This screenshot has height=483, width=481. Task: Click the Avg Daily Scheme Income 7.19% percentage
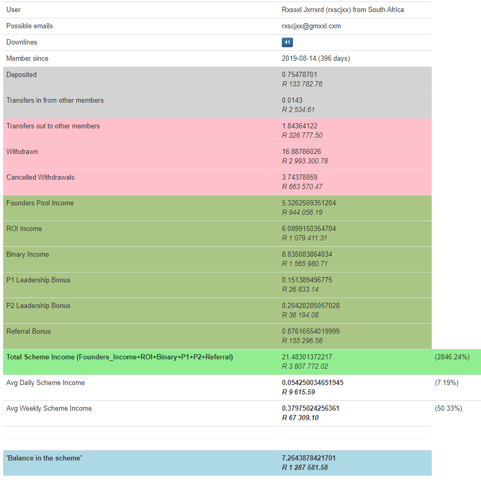[x=446, y=383]
